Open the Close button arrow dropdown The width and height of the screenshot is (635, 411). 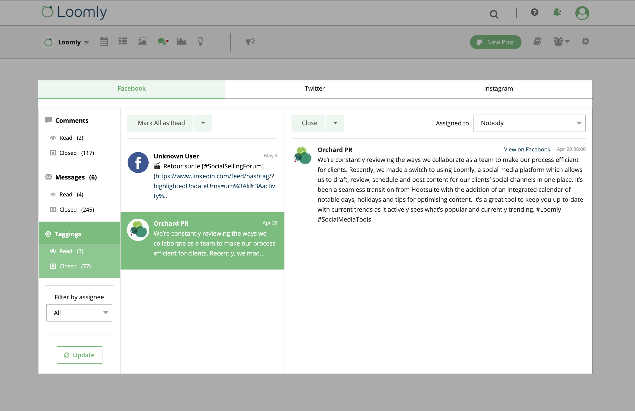335,123
